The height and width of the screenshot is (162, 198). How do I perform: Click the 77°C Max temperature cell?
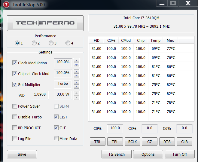click(x=171, y=48)
